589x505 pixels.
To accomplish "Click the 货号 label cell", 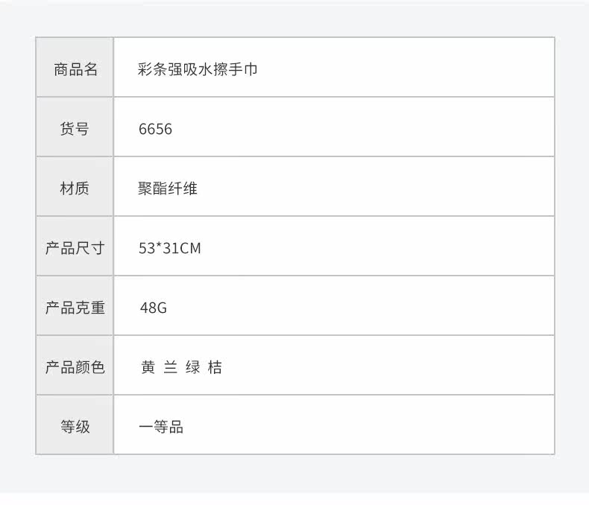I will click(x=75, y=127).
